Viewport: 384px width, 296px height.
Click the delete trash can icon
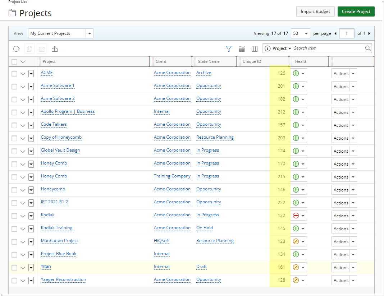(42, 49)
